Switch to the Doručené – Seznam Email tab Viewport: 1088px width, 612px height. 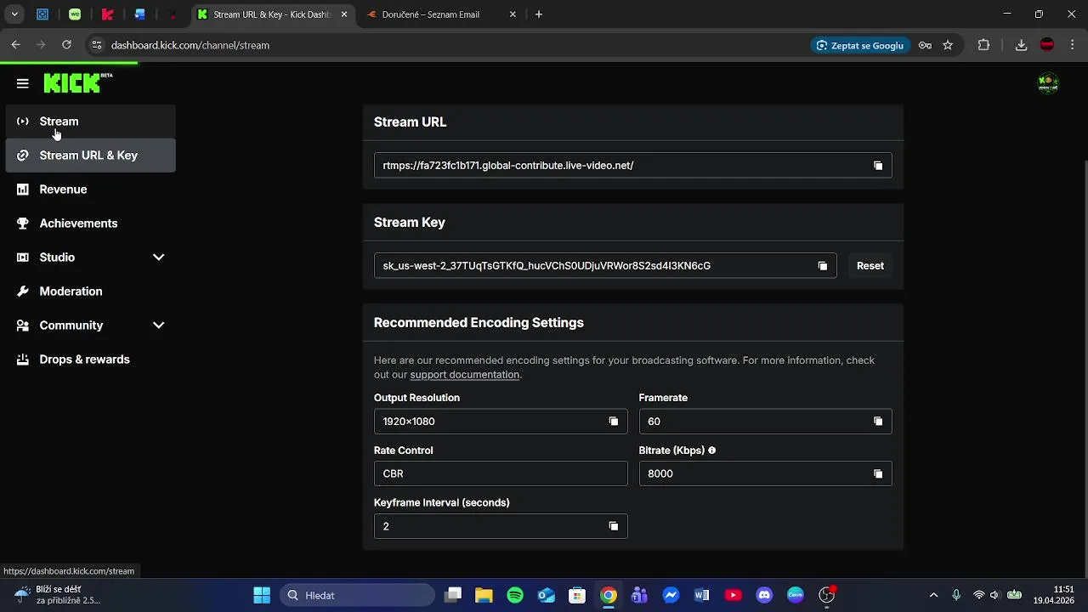point(431,14)
